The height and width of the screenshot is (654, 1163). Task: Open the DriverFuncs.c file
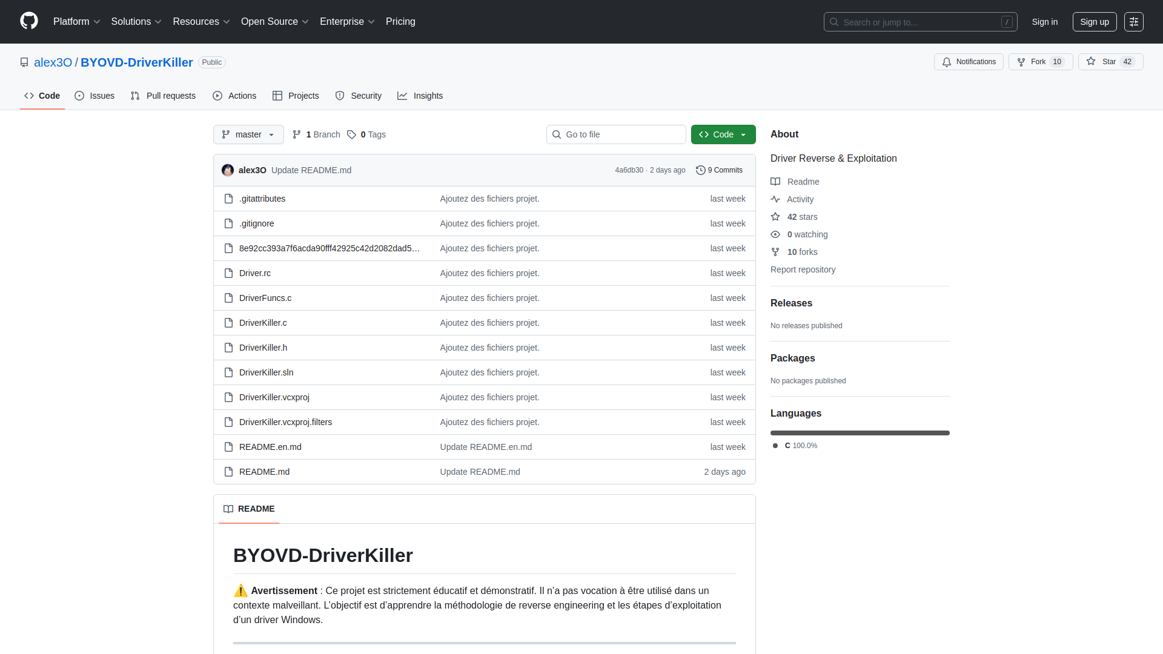tap(265, 298)
